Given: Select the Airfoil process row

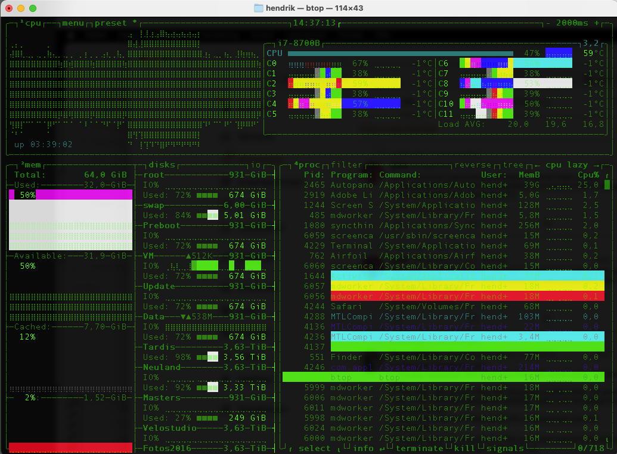Looking at the screenshot, I should (444, 256).
